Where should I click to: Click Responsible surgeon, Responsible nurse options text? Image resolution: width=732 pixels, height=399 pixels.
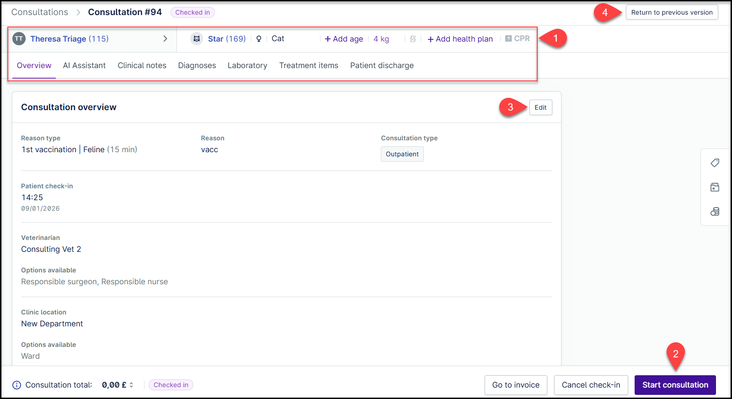pyautogui.click(x=95, y=282)
